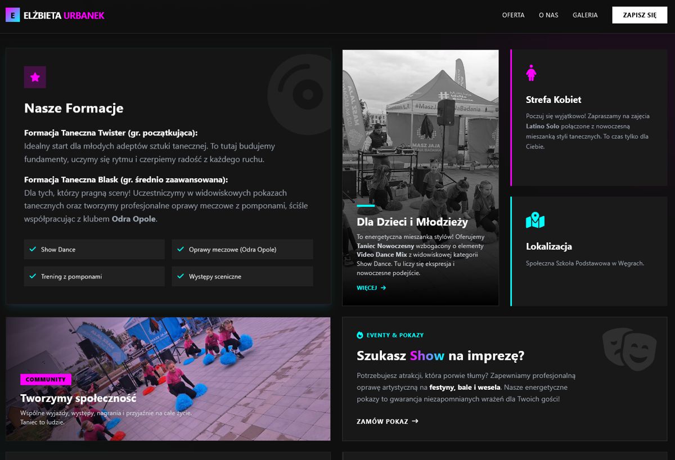Click the arrow next to Zamów Pokaz
The image size is (675, 460).
pyautogui.click(x=415, y=421)
